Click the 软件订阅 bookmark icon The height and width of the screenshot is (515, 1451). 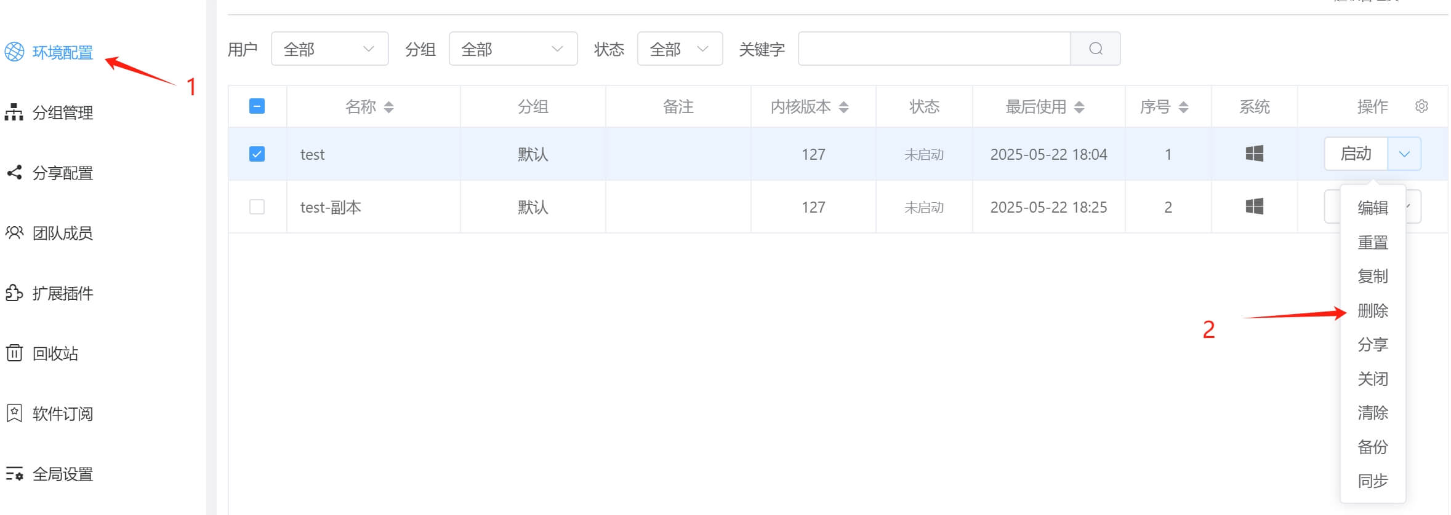tap(14, 414)
